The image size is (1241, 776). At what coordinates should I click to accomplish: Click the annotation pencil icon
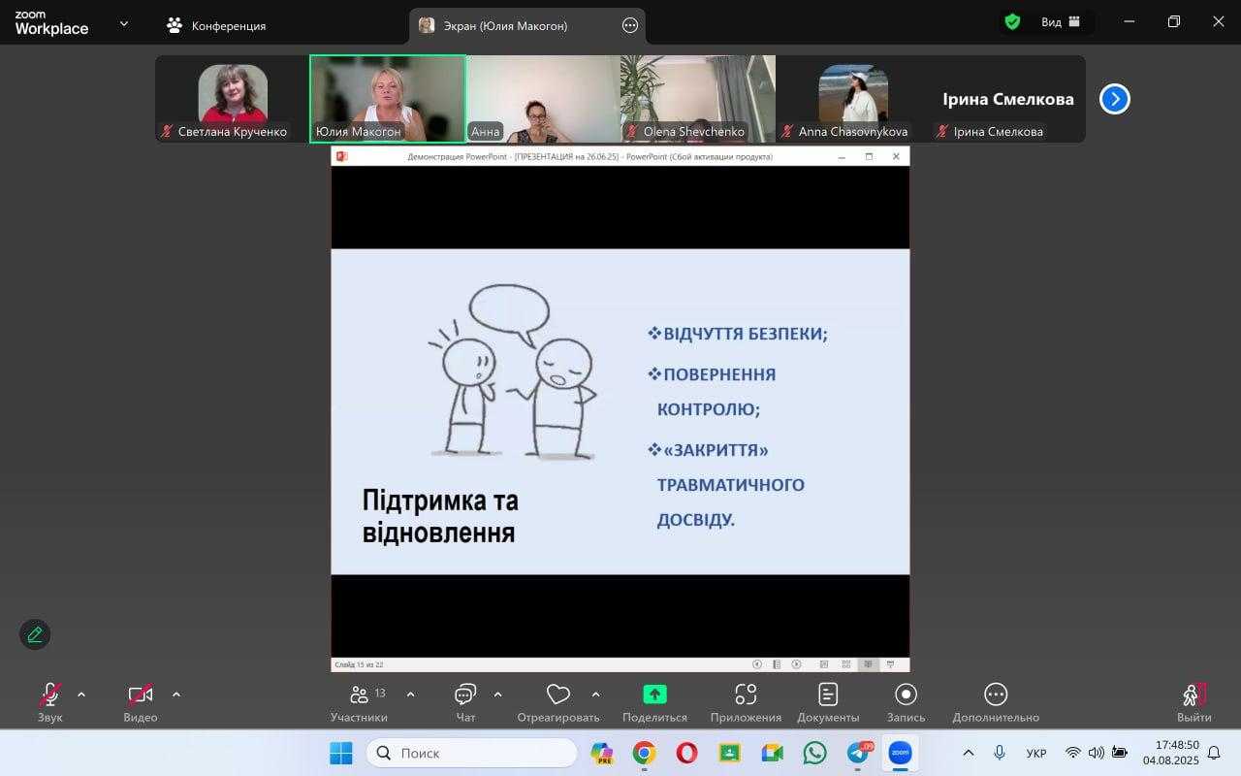point(35,634)
